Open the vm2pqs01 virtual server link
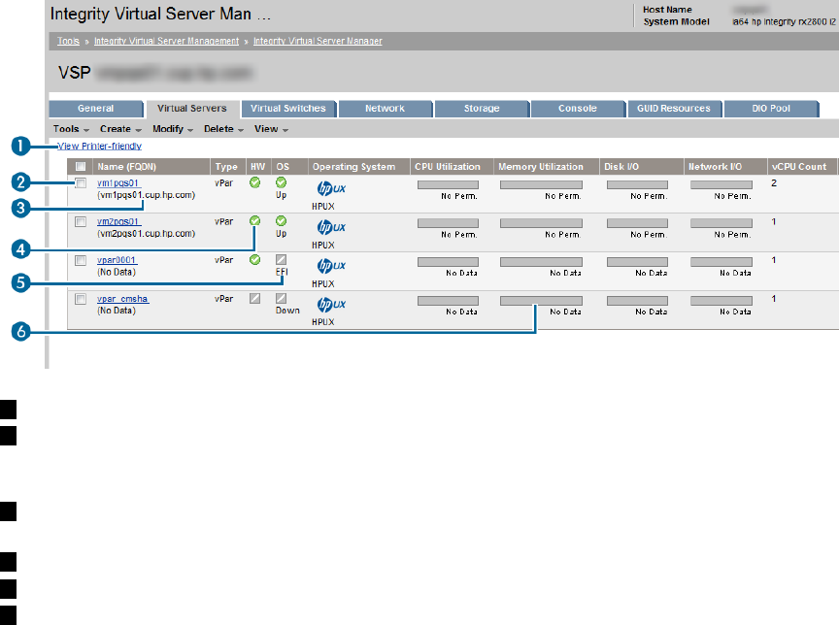The height and width of the screenshot is (625, 839). click(x=118, y=221)
